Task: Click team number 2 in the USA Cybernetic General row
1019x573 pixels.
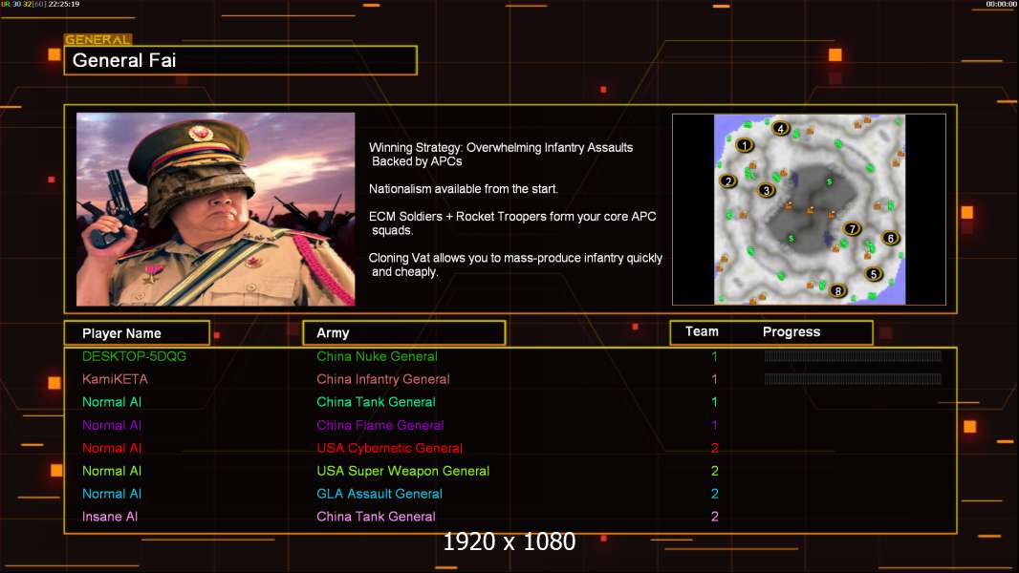Action: (x=714, y=448)
